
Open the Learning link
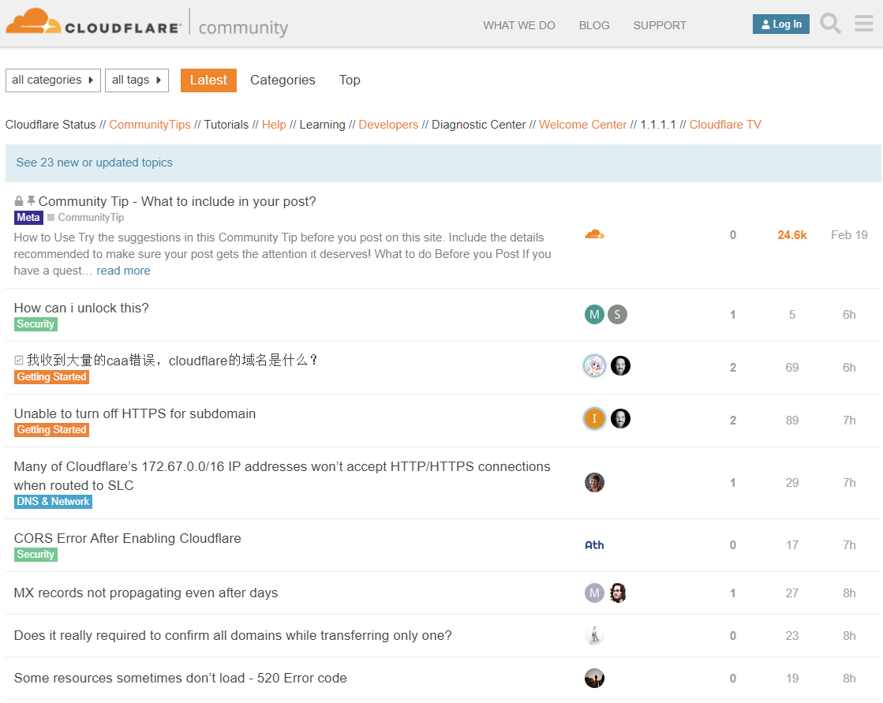[322, 125]
